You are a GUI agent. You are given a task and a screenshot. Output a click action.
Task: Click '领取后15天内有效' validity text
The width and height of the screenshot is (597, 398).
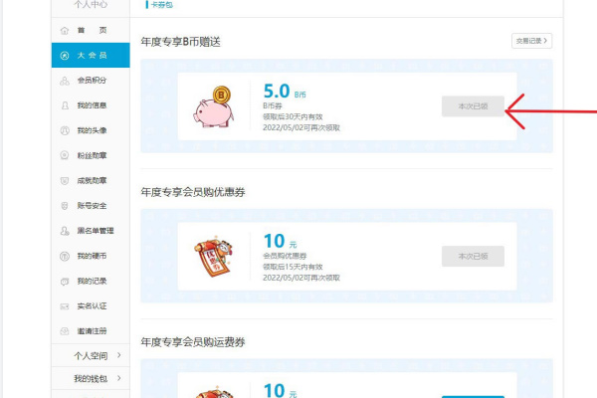click(293, 267)
